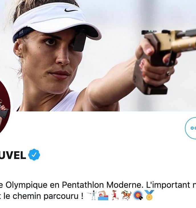The width and height of the screenshot is (196, 208).
Task: Click the fencer emoji in bio
Action: (92, 195)
